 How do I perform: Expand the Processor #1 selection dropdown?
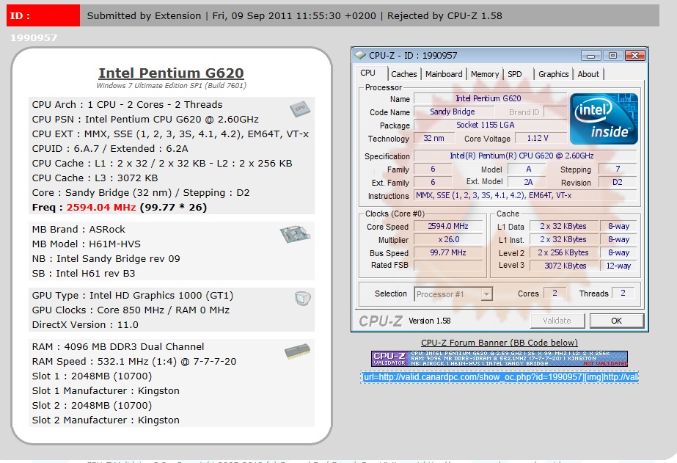click(486, 294)
